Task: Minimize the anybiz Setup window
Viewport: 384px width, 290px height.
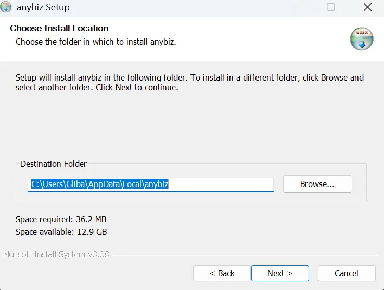Action: 295,7
